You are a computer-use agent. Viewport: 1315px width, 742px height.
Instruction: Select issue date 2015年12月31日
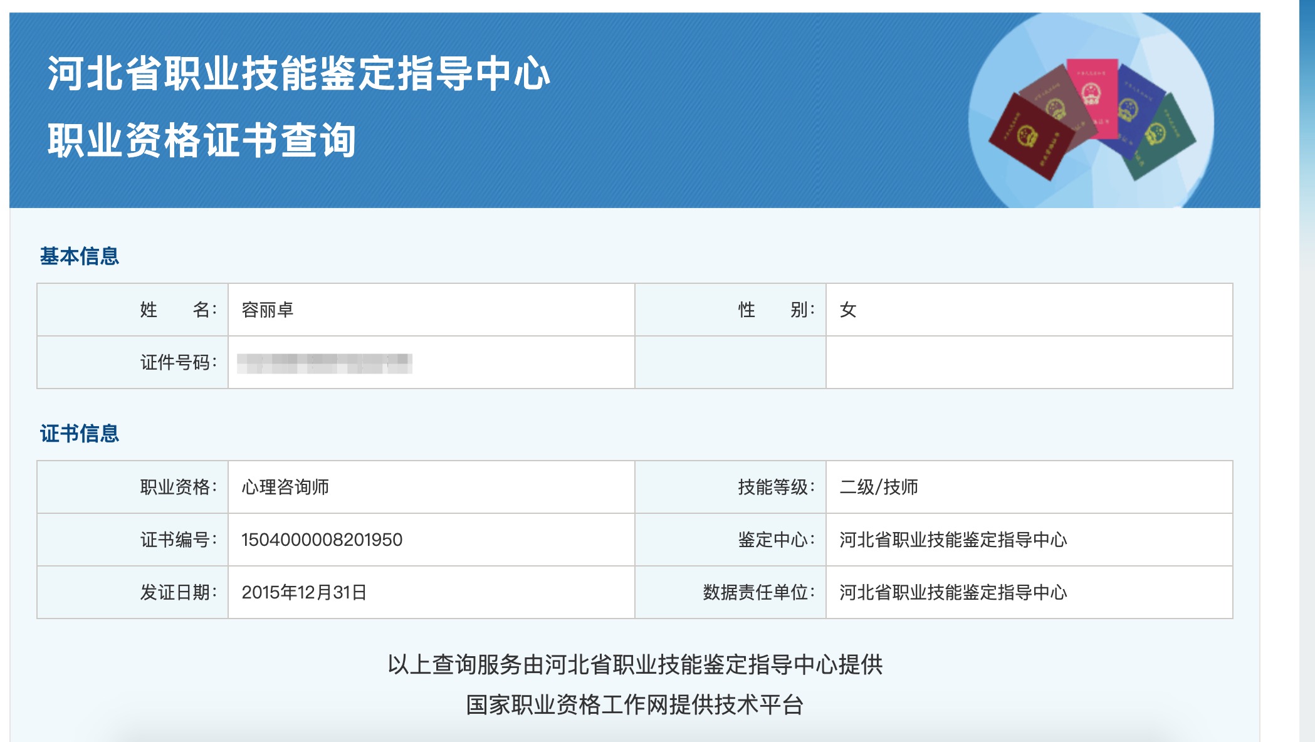pos(304,592)
